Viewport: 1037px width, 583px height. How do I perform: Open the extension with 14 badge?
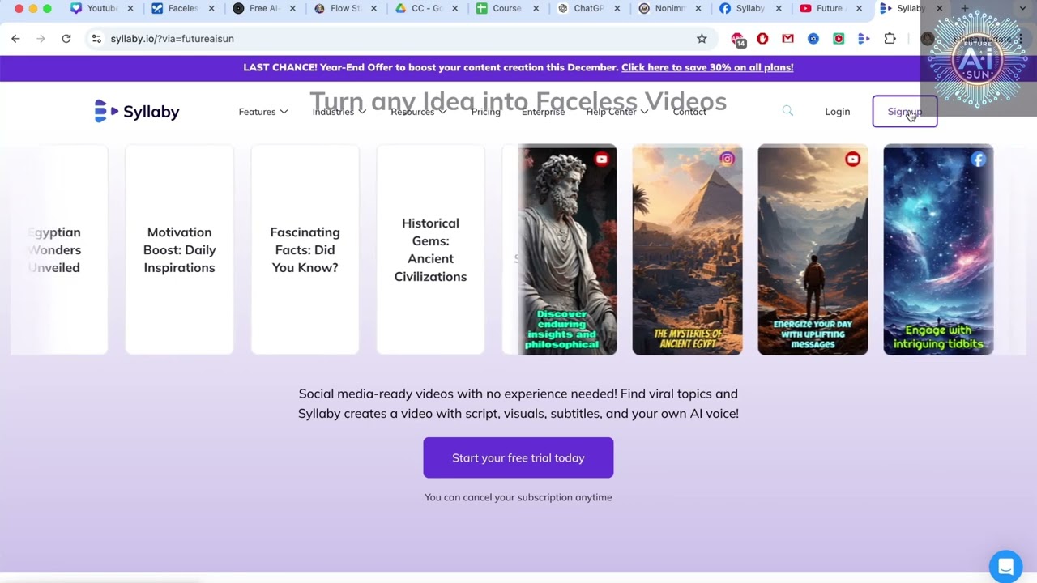[737, 39]
